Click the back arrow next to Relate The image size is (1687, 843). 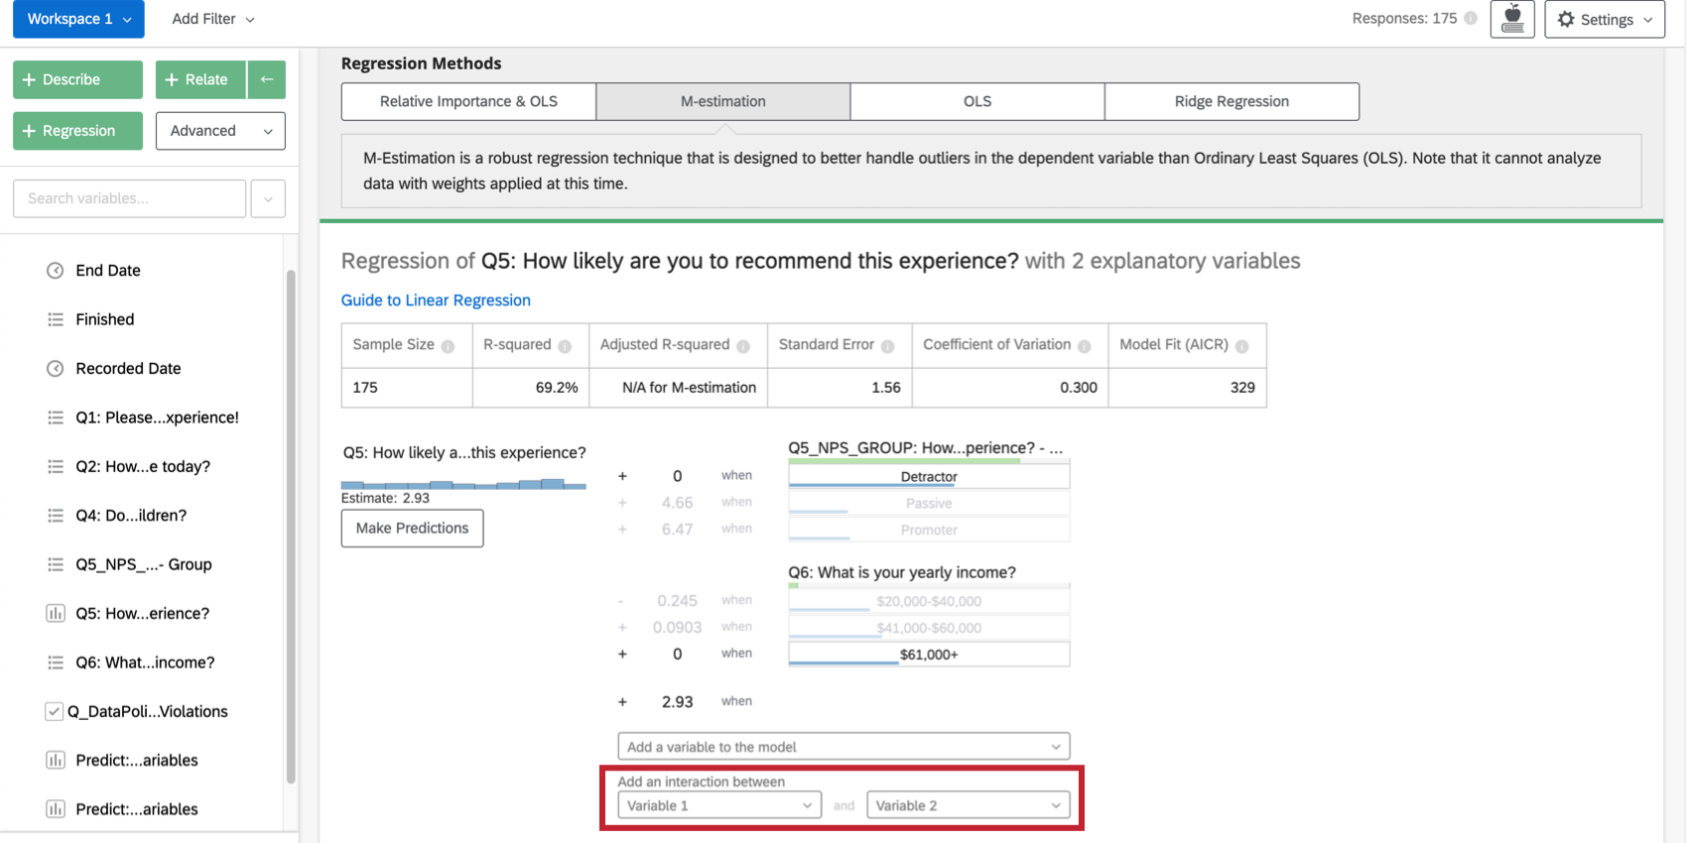click(x=266, y=79)
